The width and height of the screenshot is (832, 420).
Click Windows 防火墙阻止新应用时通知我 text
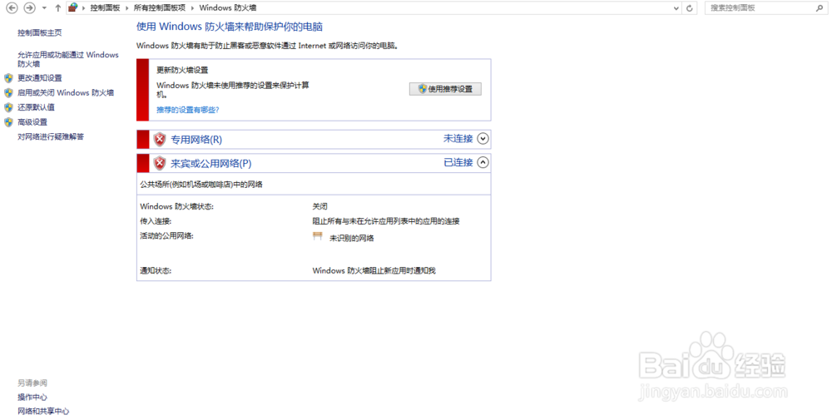point(374,271)
